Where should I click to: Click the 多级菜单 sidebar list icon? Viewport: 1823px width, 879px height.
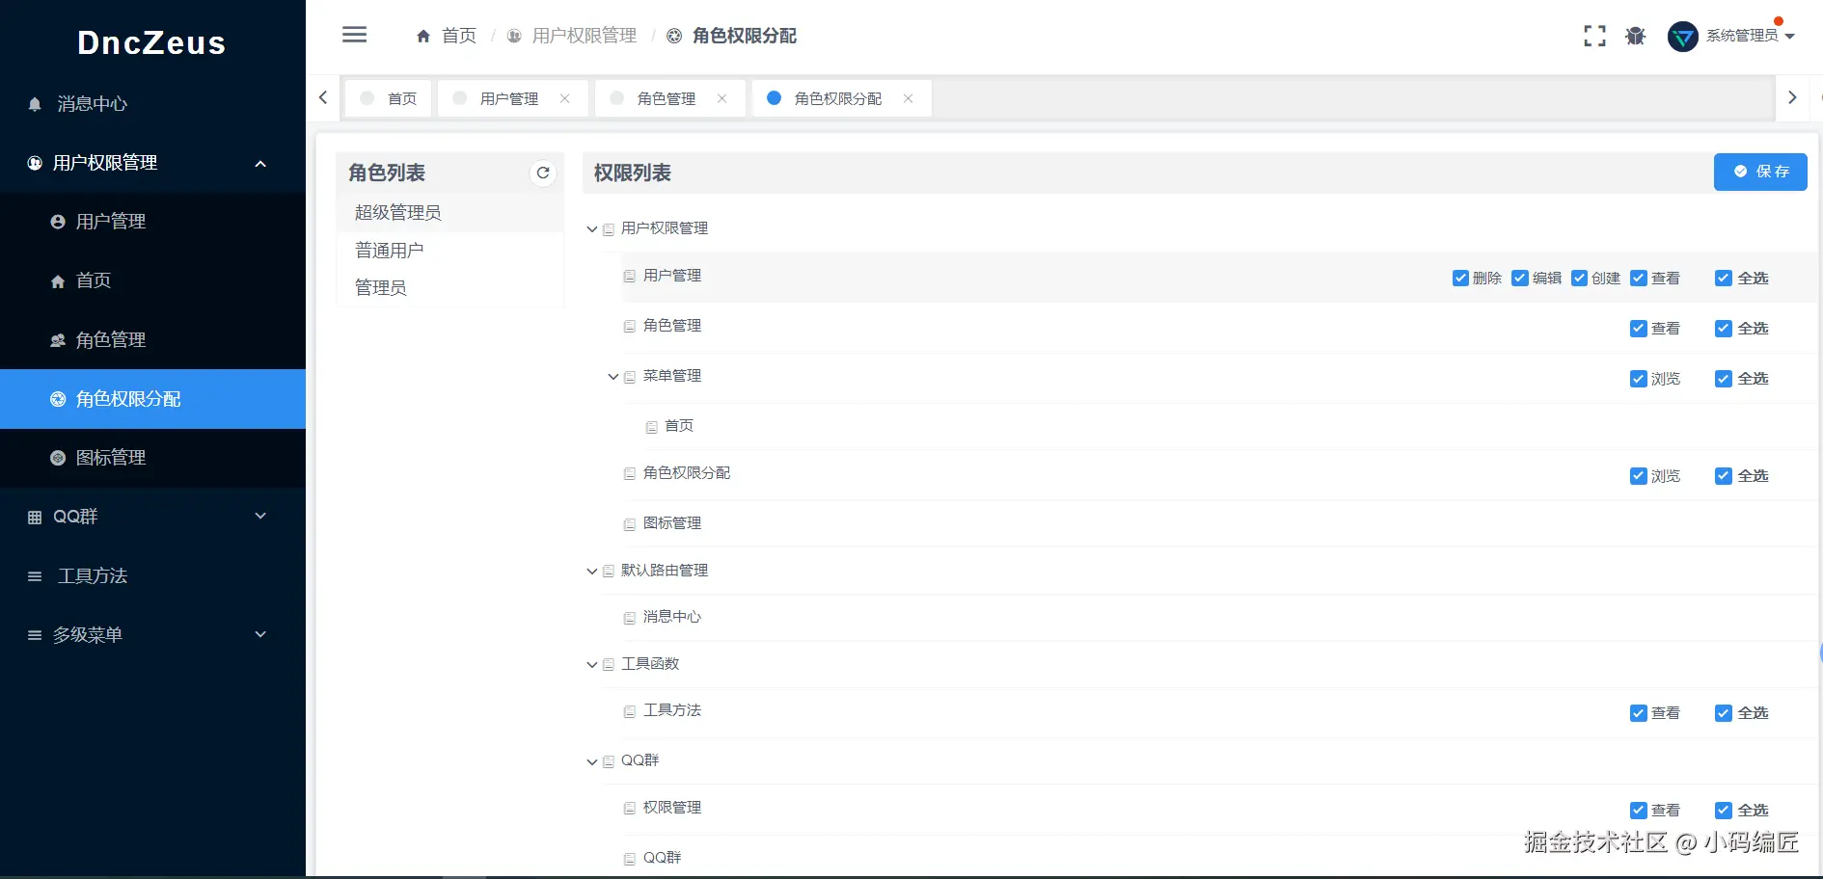click(x=35, y=635)
